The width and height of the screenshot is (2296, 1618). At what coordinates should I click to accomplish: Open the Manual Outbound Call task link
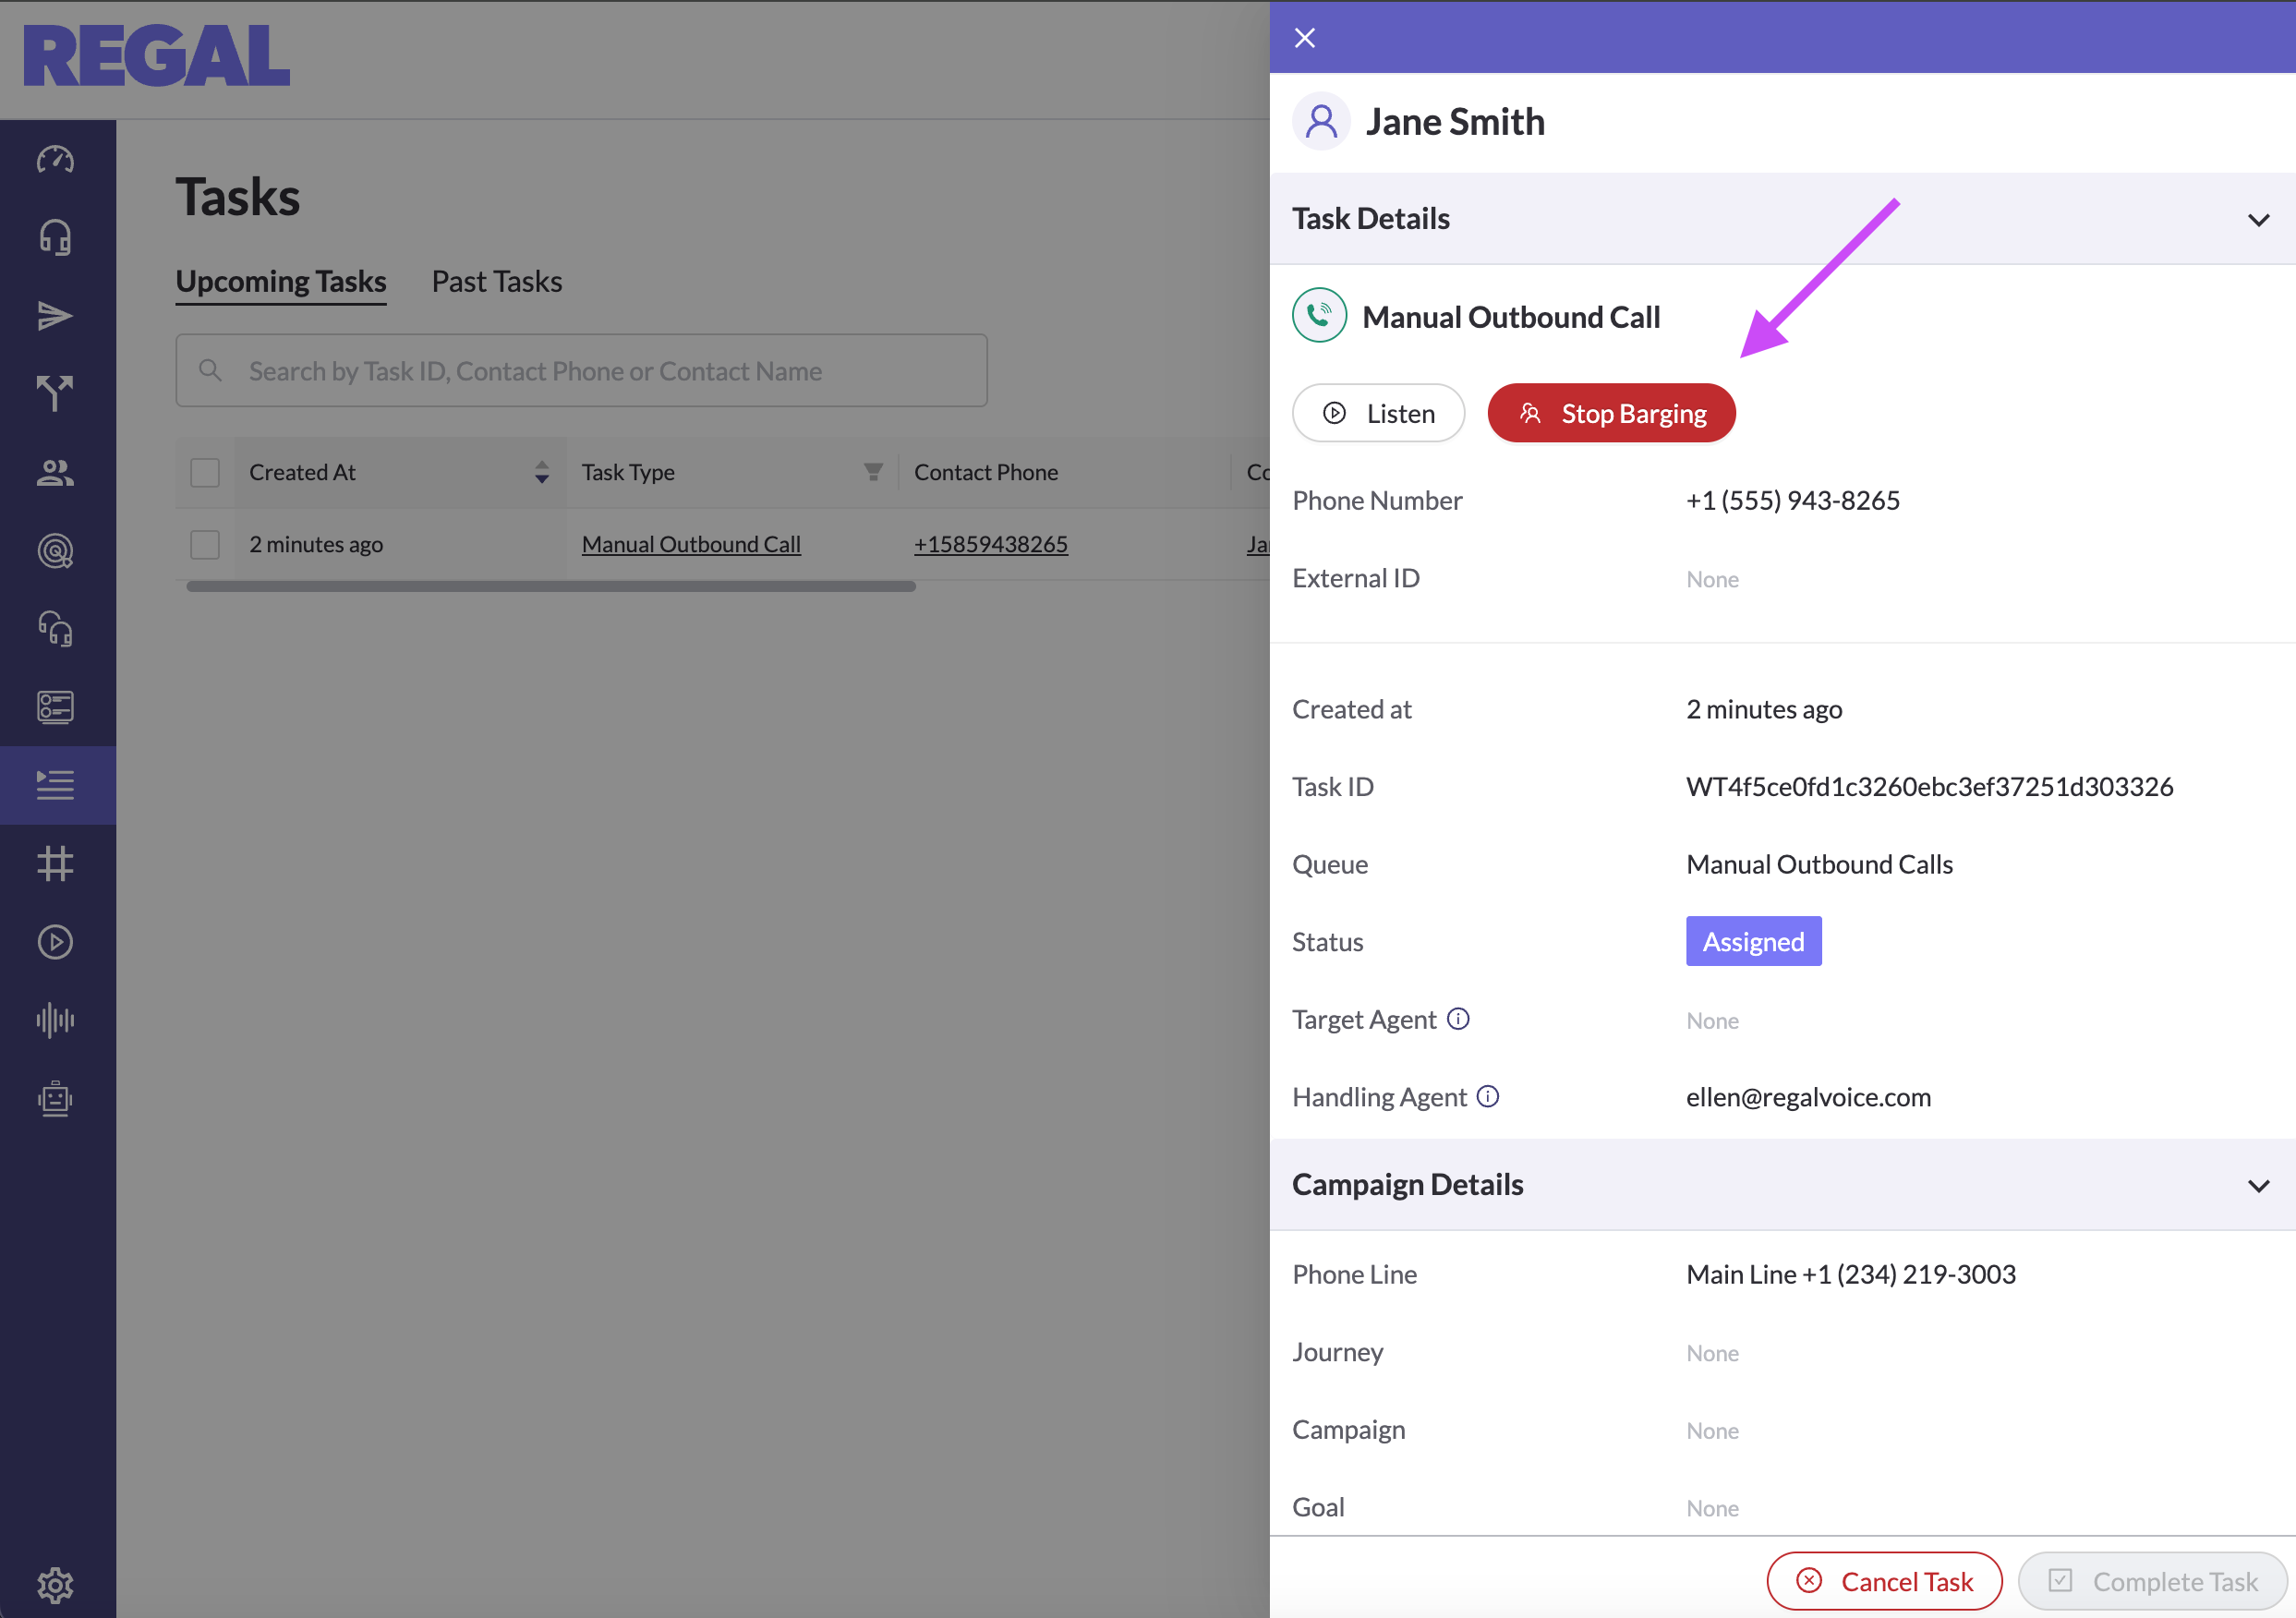click(x=691, y=544)
